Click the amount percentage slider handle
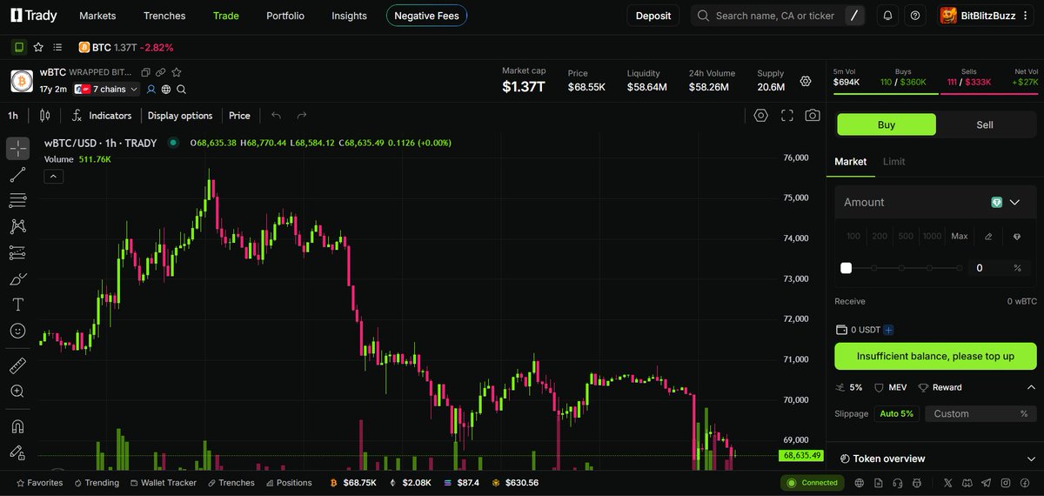This screenshot has width=1044, height=496. tap(846, 268)
